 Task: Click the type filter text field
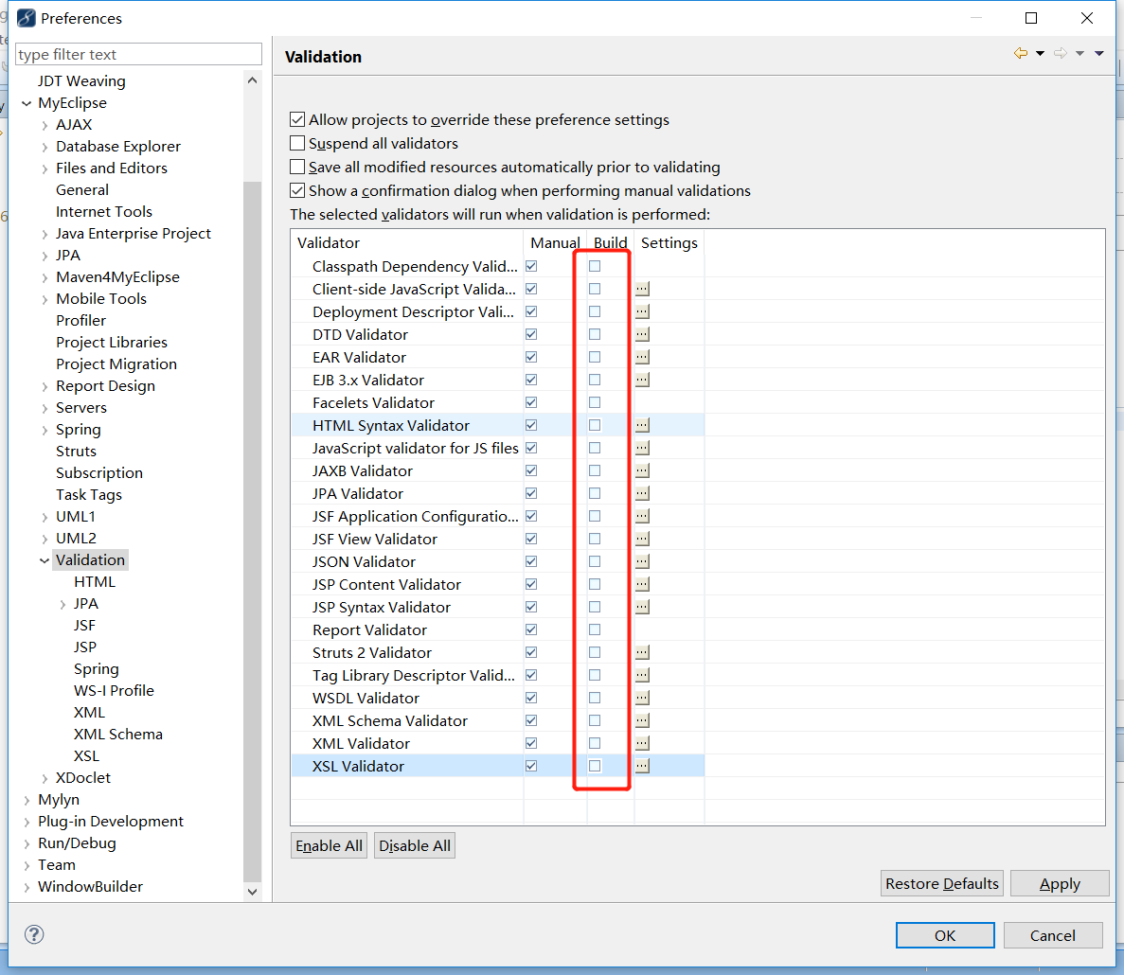(138, 55)
